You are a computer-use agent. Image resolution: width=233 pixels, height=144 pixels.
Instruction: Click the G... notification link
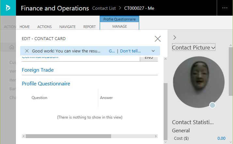tap(112, 51)
